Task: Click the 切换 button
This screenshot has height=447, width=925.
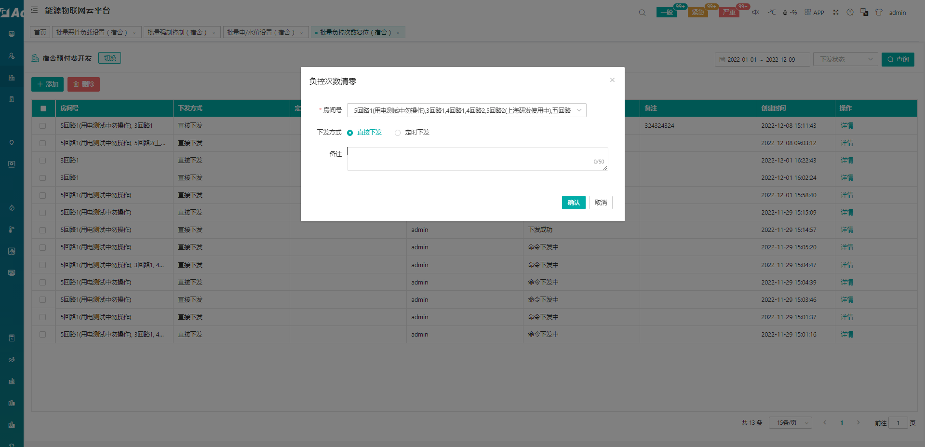Action: tap(110, 58)
